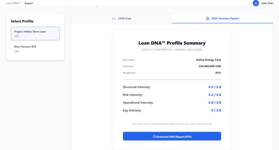Click the Export breadcrumb item
This screenshot has height=150, width=279.
(29, 3)
